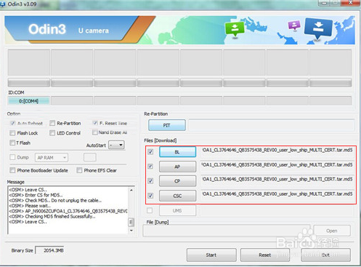Viewport: 361px width, 267px height.
Task: Tick the Nand Erase All checkbox
Action: [95, 132]
